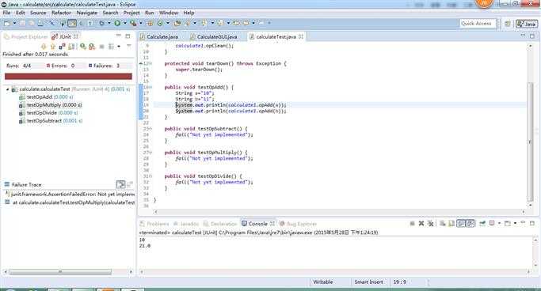
Task: Click the console Terminate icon
Action: click(412, 224)
